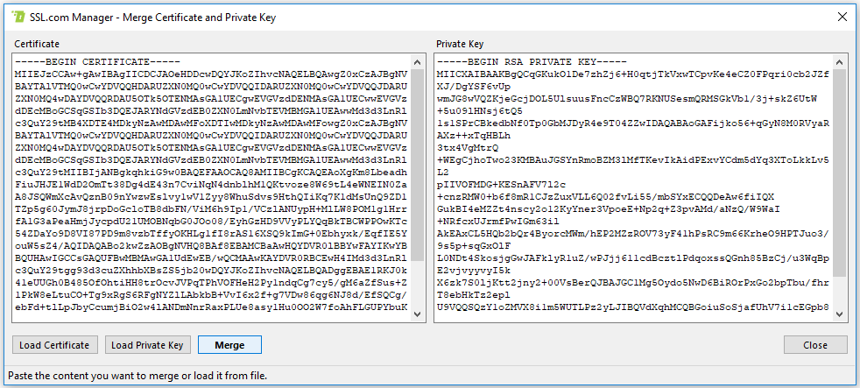The image size is (860, 388).
Task: Click the Close button at bottom right
Action: click(815, 345)
